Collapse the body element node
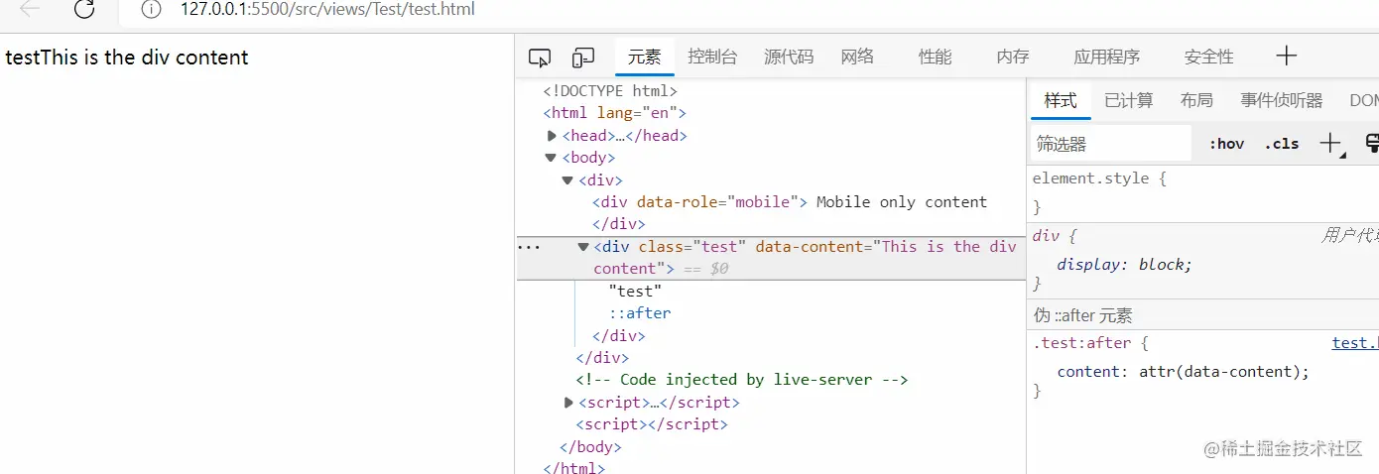Screen dimensions: 1379x474 [551, 158]
